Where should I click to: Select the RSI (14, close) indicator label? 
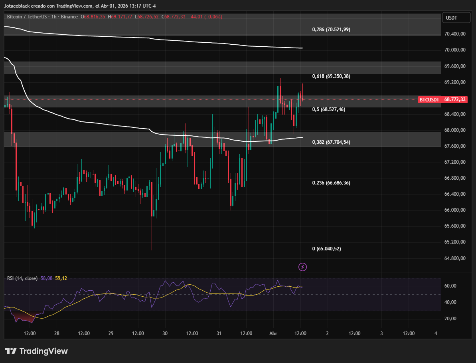(22, 278)
